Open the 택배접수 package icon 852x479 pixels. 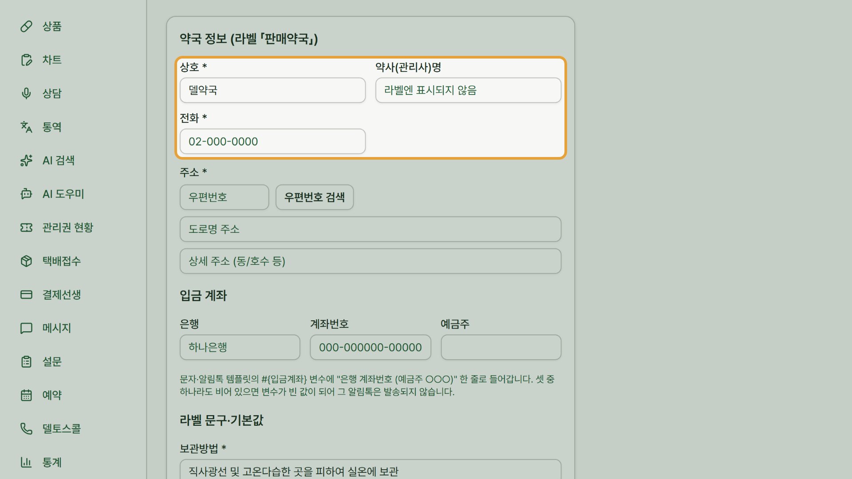[26, 261]
